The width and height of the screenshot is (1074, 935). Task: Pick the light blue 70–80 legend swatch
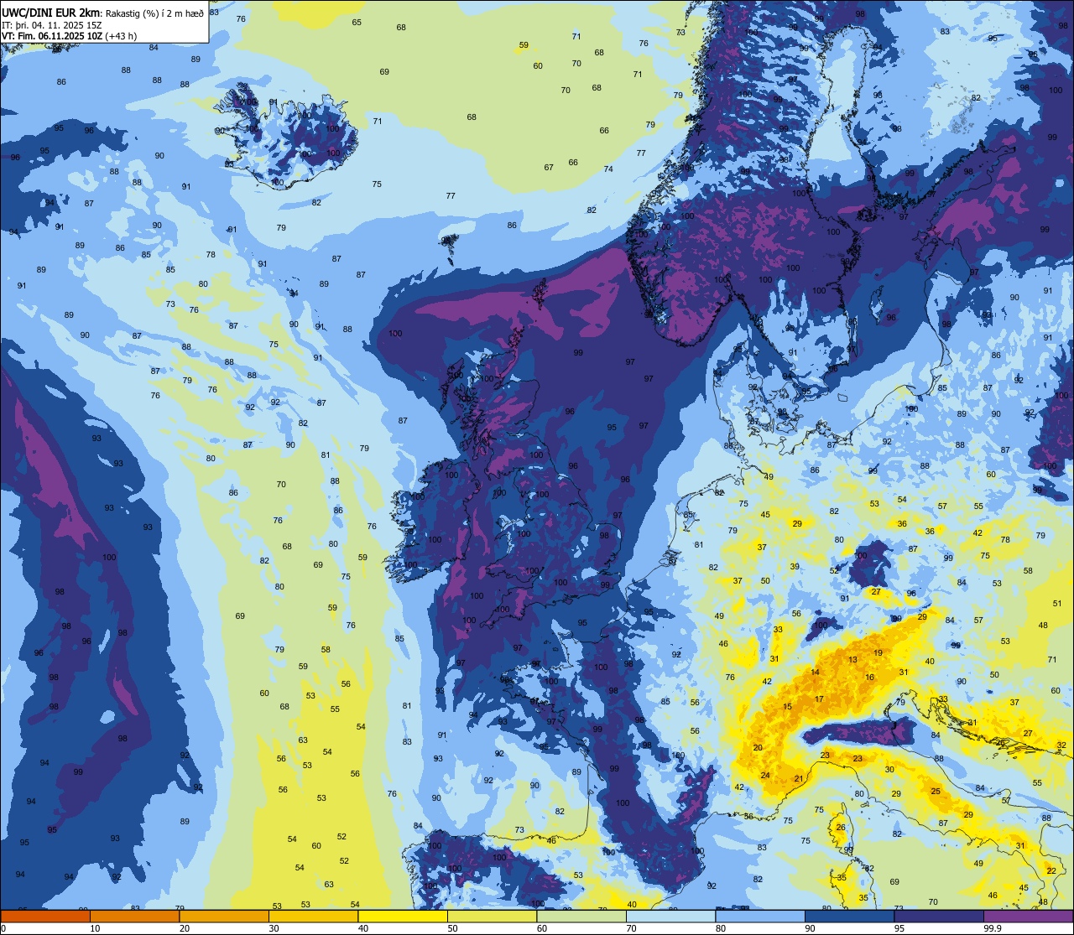tap(670, 916)
